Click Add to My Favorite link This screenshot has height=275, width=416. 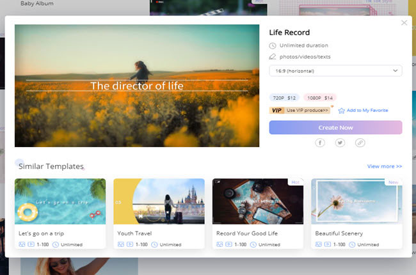(367, 110)
